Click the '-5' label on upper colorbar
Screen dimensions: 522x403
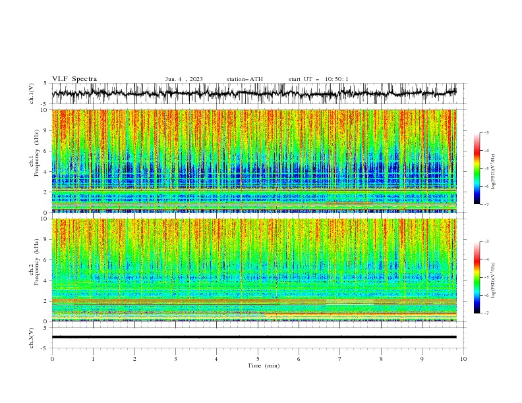[x=486, y=169]
